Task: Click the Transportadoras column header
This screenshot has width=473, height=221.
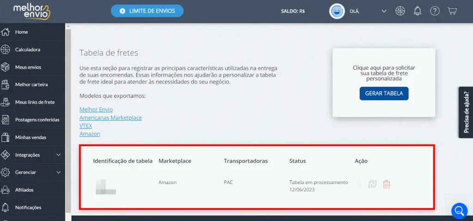Action: pyautogui.click(x=246, y=161)
